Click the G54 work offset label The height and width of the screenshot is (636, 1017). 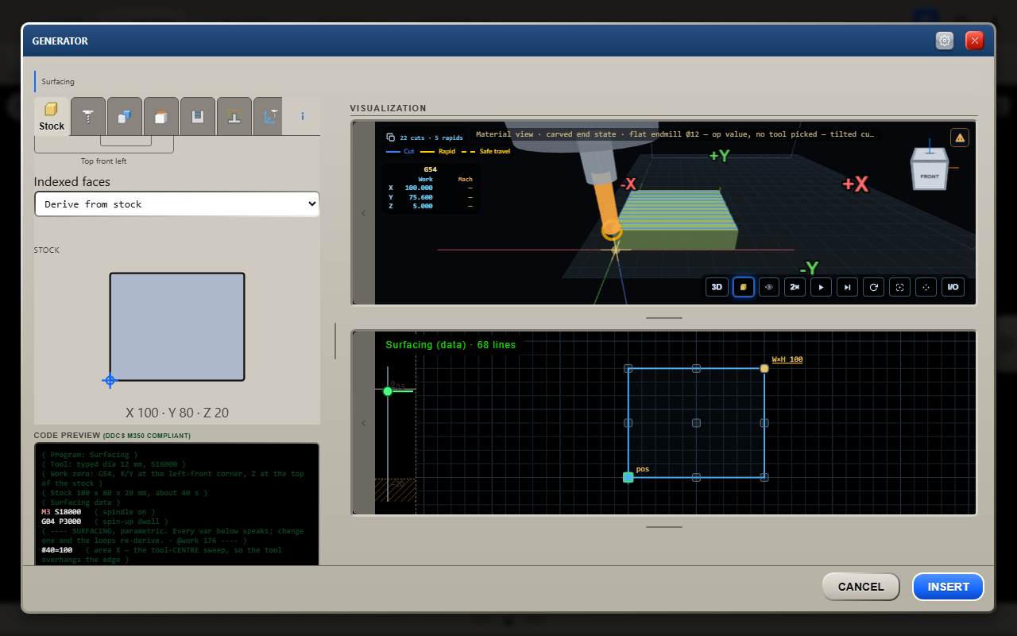click(430, 169)
